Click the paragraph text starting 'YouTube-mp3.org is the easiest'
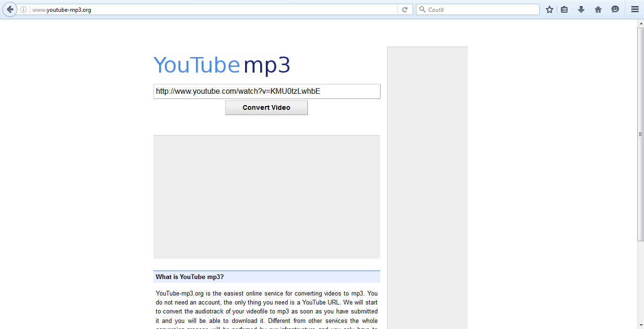The image size is (644, 329). pos(267,309)
